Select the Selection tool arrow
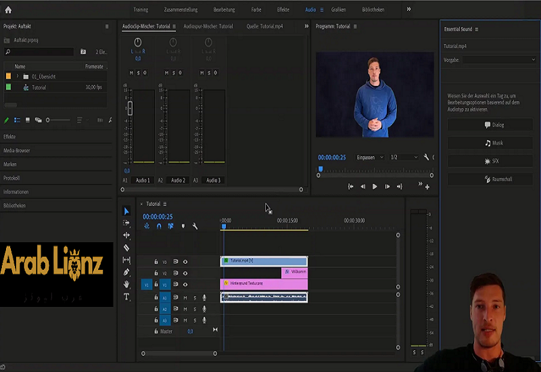 click(x=126, y=211)
